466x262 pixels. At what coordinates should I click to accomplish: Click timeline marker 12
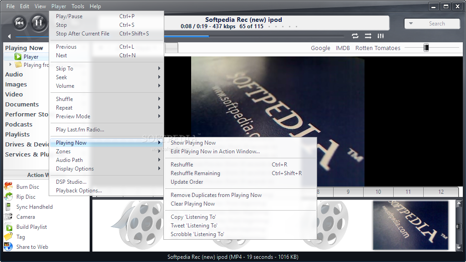pyautogui.click(x=441, y=192)
